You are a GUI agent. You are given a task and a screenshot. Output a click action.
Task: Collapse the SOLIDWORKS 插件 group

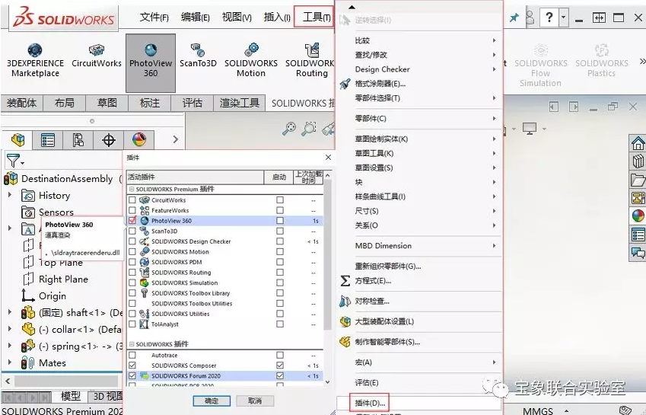coord(132,344)
